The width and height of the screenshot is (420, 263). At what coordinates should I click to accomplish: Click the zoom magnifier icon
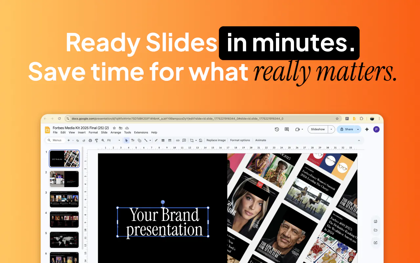click(x=103, y=140)
